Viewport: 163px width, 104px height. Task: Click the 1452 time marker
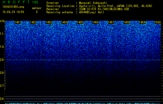click(x=33, y=22)
